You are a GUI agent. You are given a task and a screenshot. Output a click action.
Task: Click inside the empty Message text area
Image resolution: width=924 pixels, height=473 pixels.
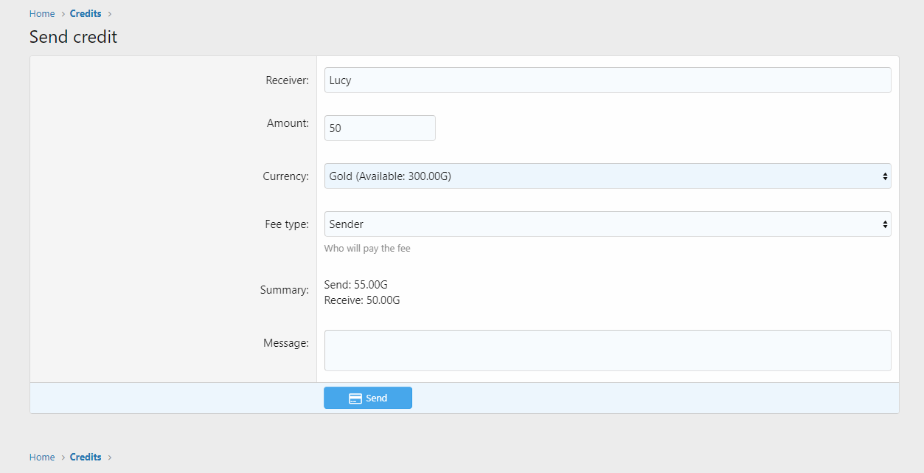[607, 351]
